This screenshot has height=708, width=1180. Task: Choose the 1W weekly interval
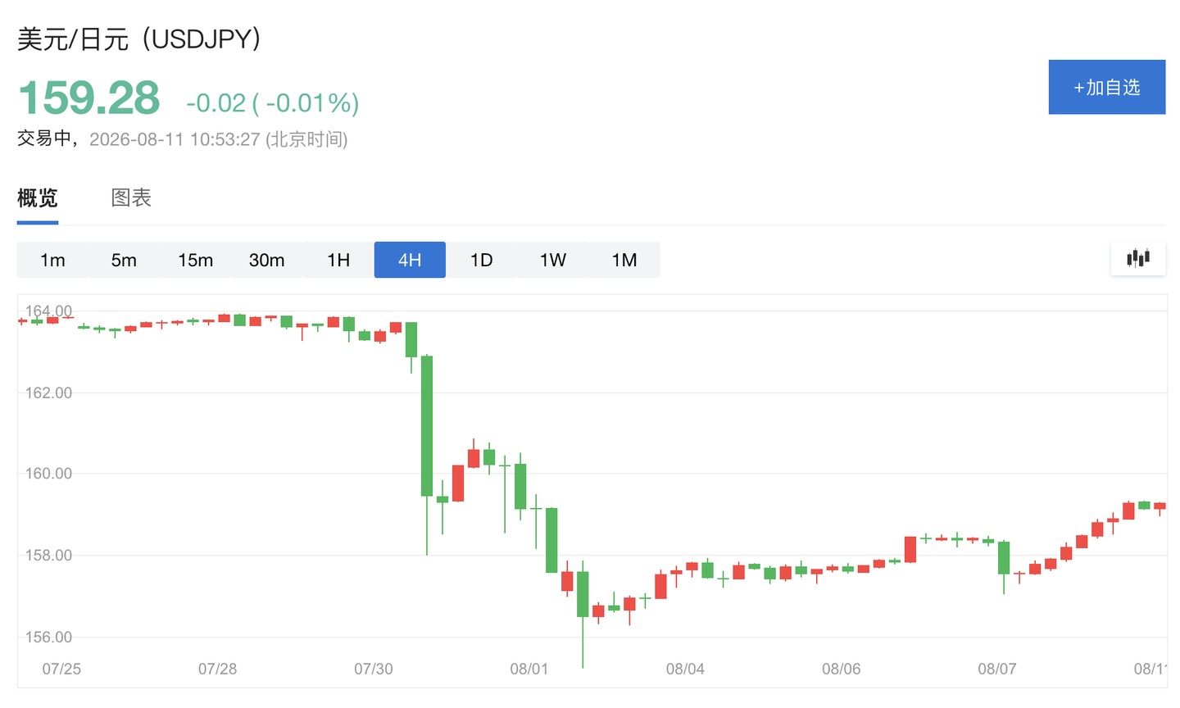pos(552,260)
